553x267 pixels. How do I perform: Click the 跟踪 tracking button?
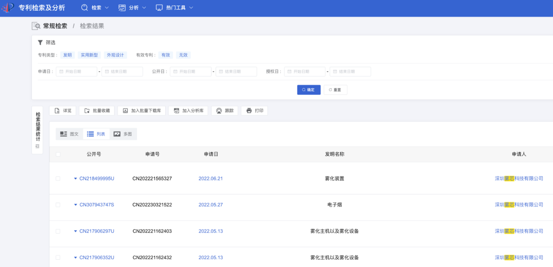click(225, 111)
